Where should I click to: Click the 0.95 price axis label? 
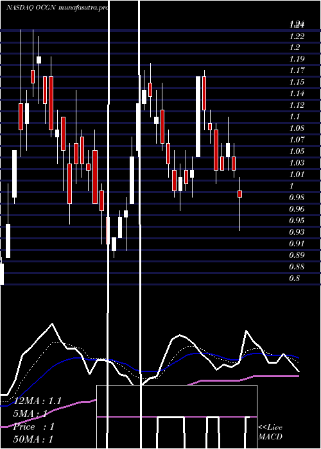click(x=297, y=221)
